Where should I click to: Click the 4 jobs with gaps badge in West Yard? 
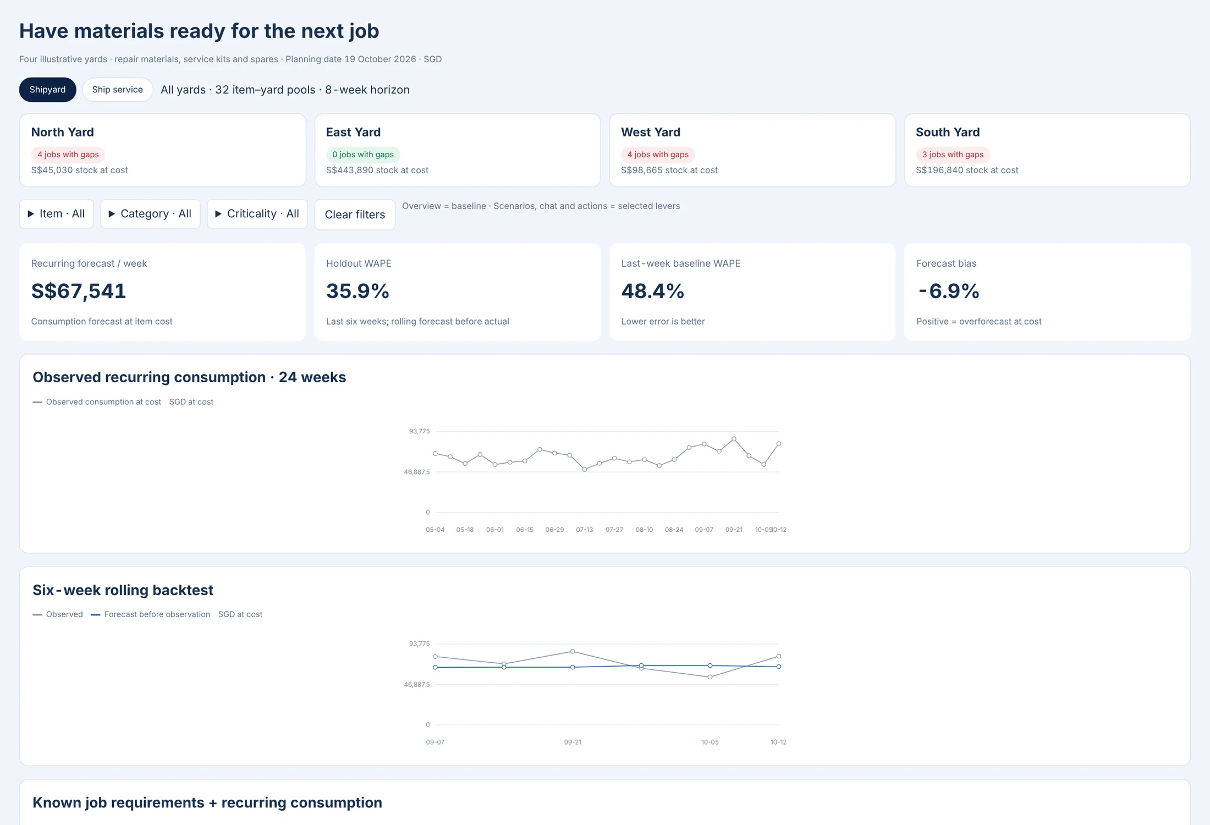[x=658, y=155]
